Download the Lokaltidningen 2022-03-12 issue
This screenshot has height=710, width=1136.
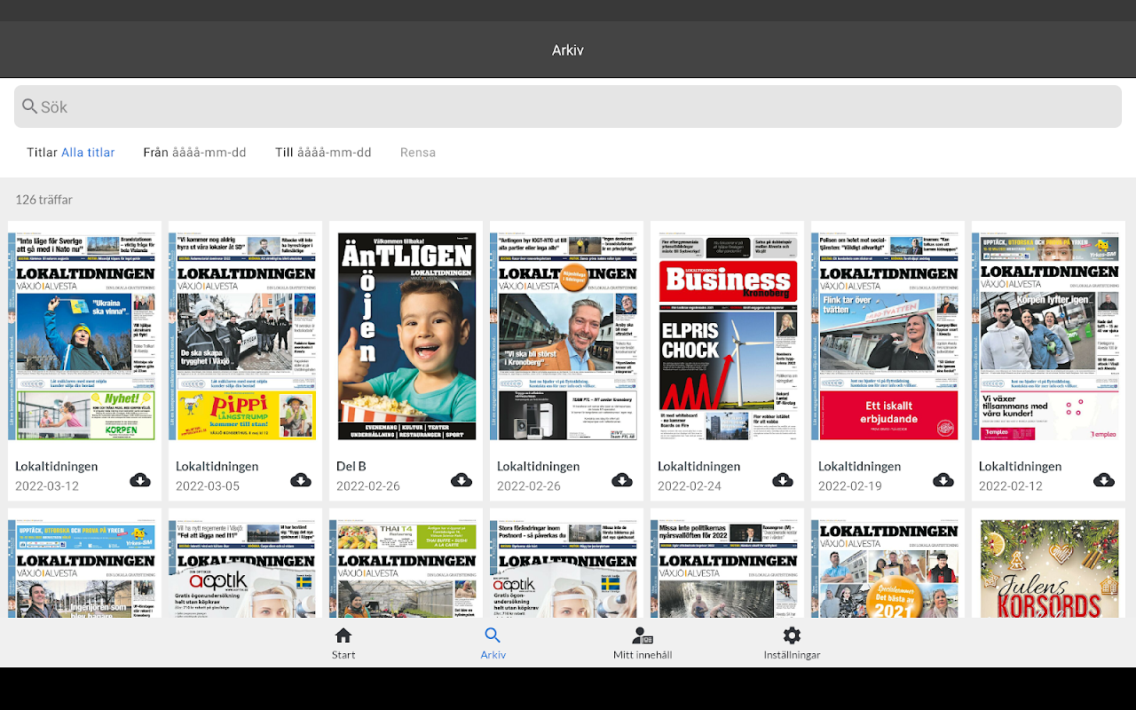pyautogui.click(x=139, y=480)
